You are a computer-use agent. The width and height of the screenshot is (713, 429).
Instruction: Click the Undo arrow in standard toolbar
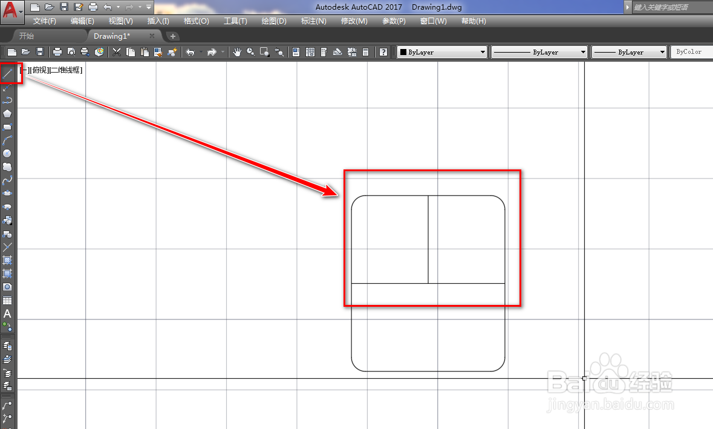pos(190,52)
